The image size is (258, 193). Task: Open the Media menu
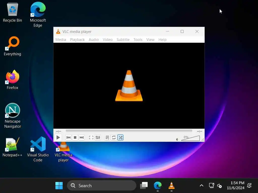click(61, 39)
